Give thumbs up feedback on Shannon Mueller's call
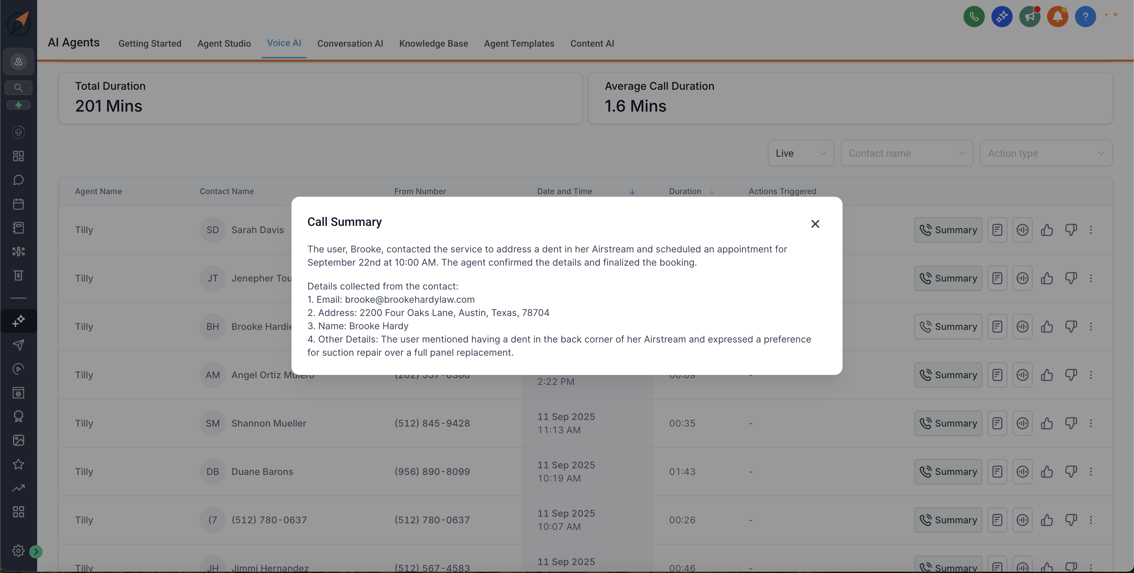 (1047, 423)
